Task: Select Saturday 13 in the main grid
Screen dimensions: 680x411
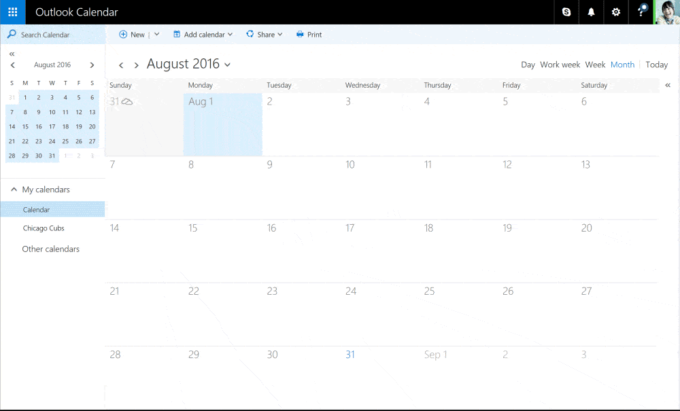Action: (x=616, y=187)
